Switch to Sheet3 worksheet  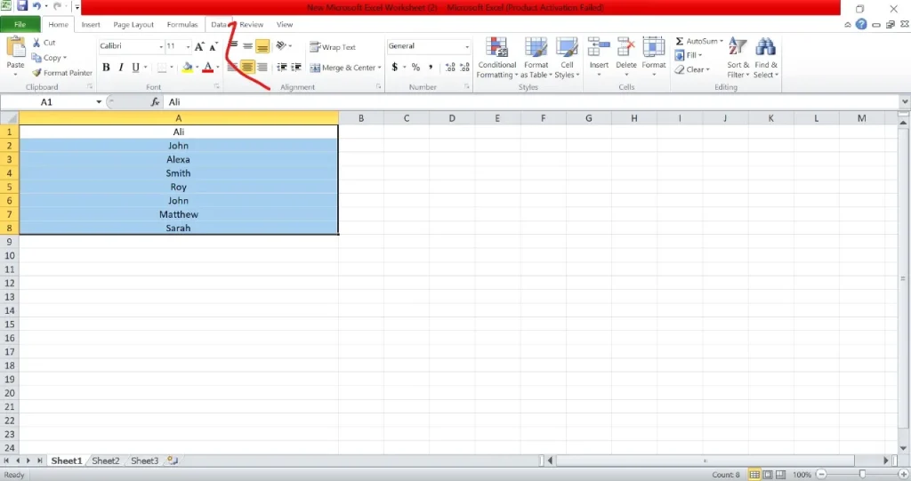pos(145,461)
